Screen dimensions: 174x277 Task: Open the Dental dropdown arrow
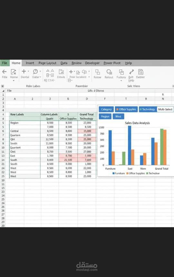28,71
